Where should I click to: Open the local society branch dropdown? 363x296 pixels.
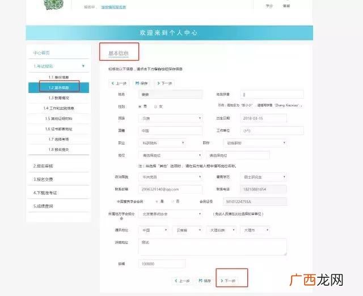(170, 214)
